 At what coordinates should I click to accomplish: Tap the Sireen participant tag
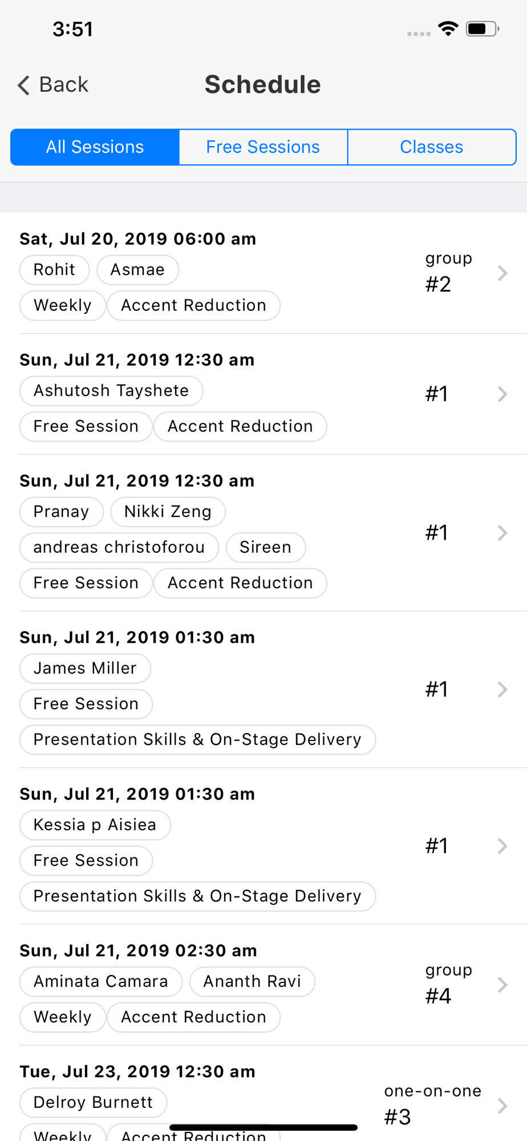[265, 547]
